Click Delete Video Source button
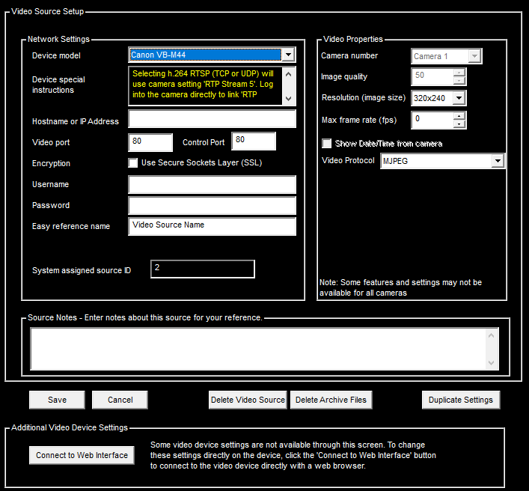Viewport: 529px width, 491px height. point(248,400)
